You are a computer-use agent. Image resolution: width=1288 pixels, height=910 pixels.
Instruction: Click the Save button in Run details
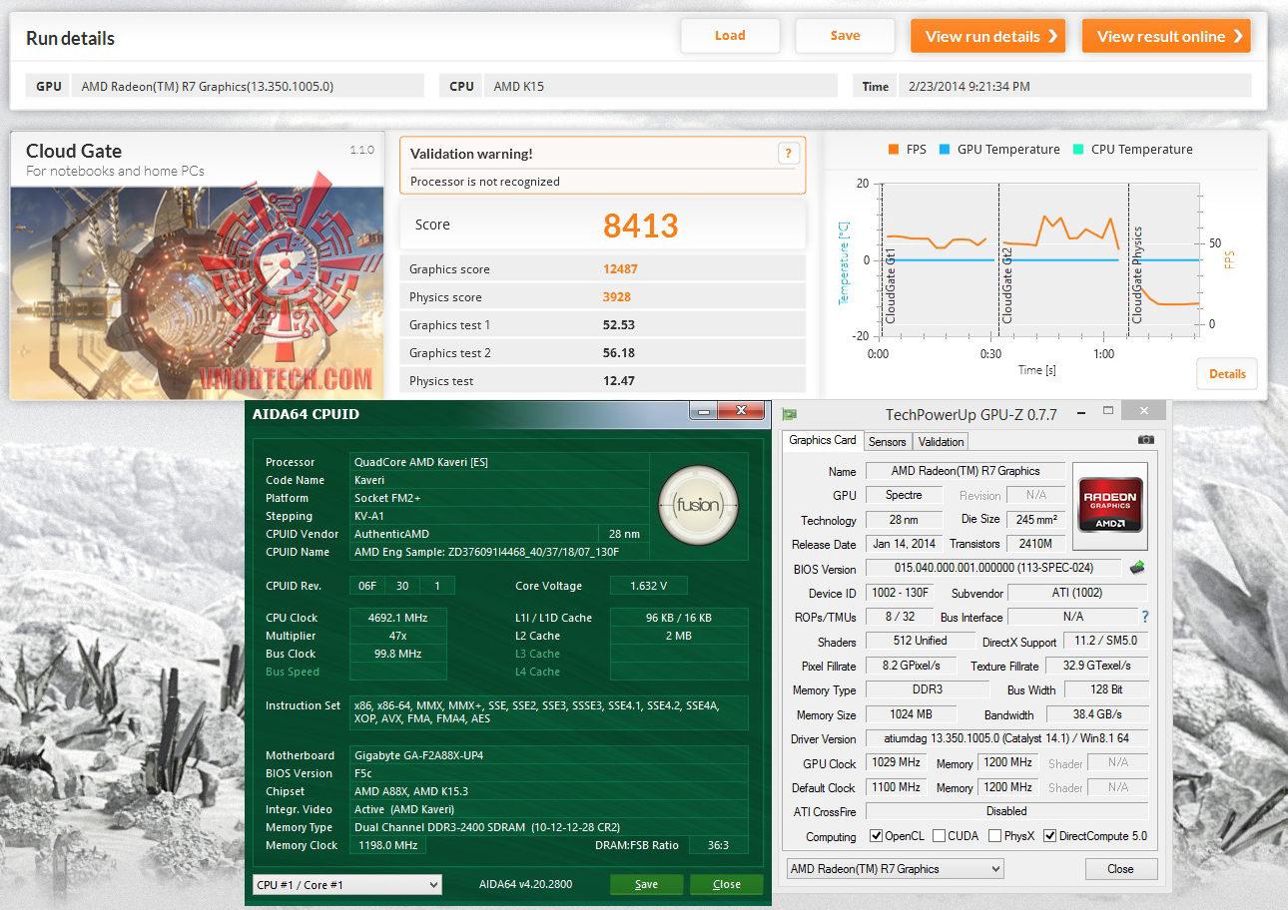[845, 36]
